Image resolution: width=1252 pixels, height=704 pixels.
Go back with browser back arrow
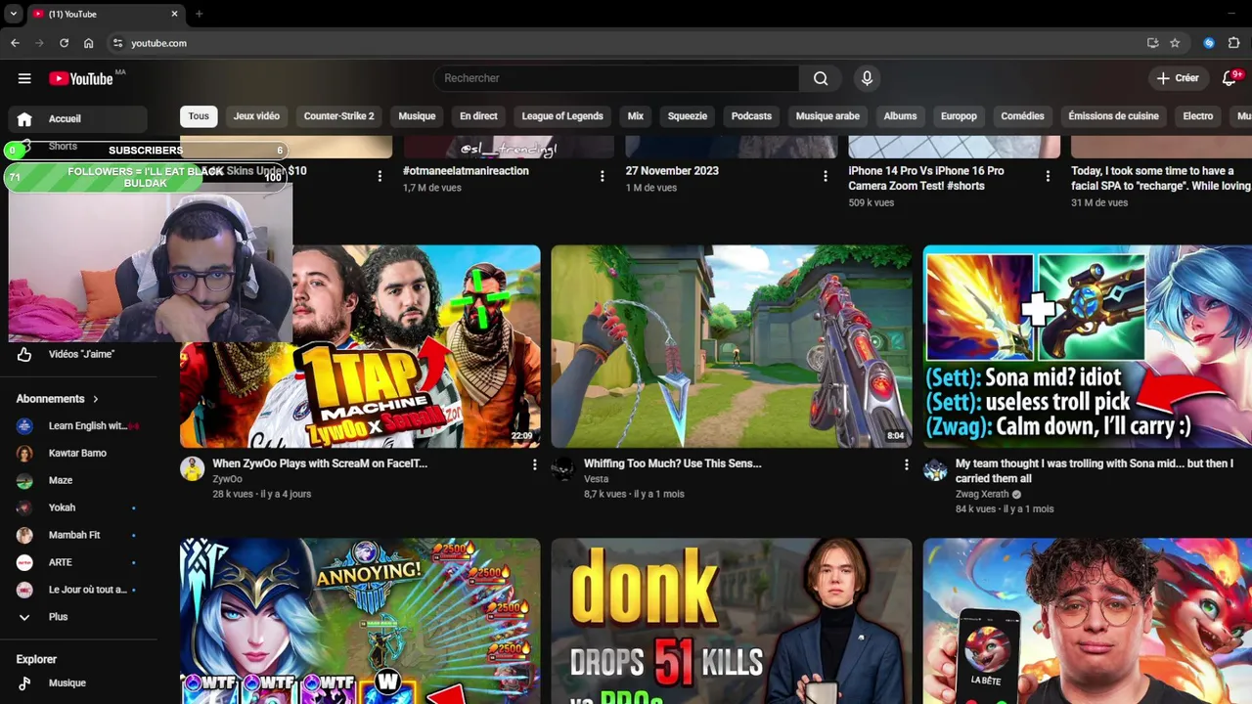click(x=15, y=43)
